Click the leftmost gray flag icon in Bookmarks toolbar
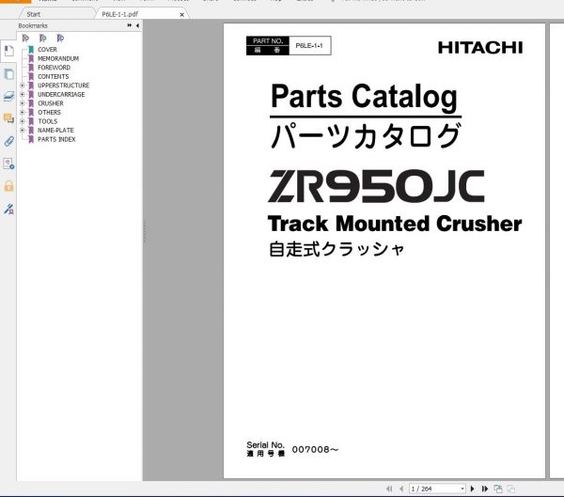The image size is (564, 497). point(25,39)
